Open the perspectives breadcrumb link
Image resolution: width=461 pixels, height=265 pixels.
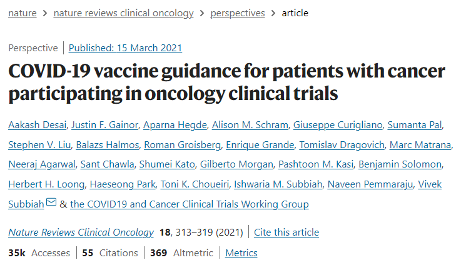(x=238, y=13)
